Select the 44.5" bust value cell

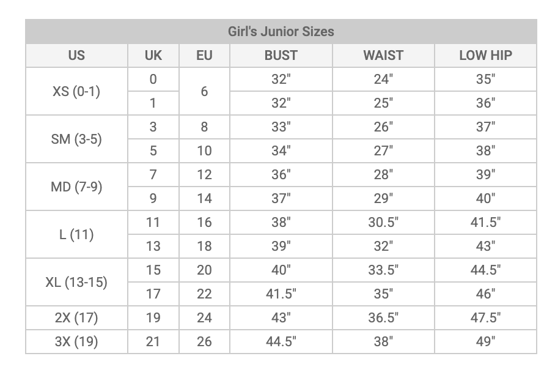tap(281, 341)
